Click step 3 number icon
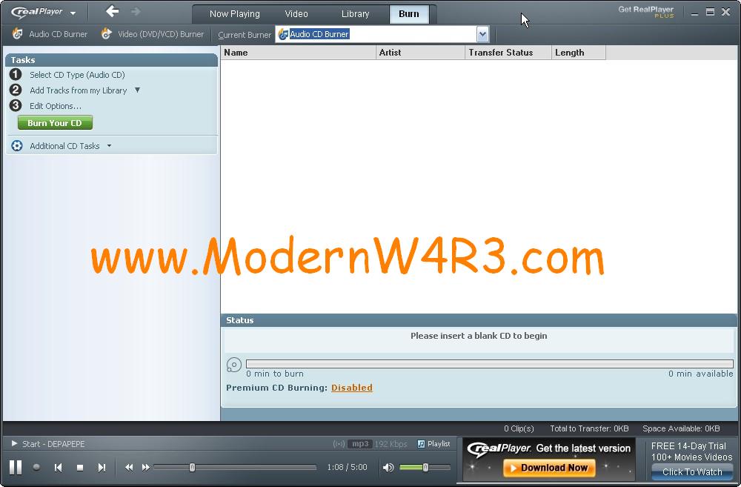Viewport: 741px width, 487px height. click(16, 105)
